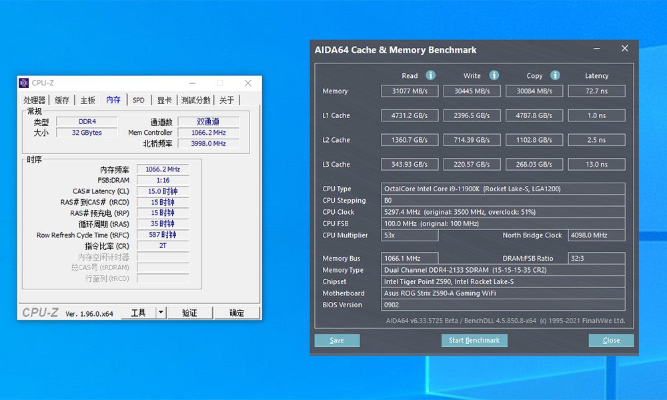Viewport: 667px width, 400px height.
Task: Go to the 测试分数 tab
Action: 195,100
